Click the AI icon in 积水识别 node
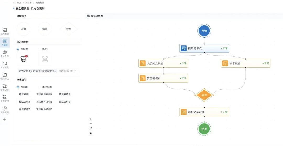The image size is (283, 146). [225, 63]
